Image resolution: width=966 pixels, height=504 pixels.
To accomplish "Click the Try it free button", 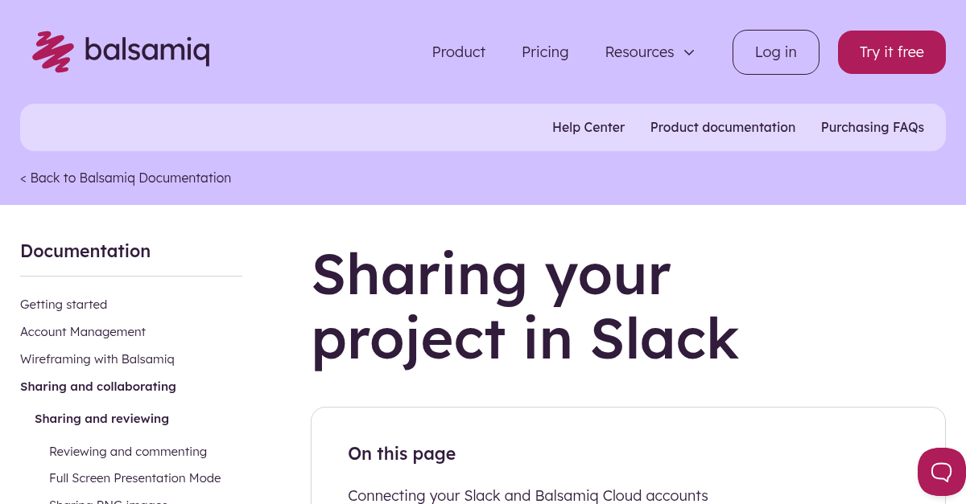I will pos(891,51).
